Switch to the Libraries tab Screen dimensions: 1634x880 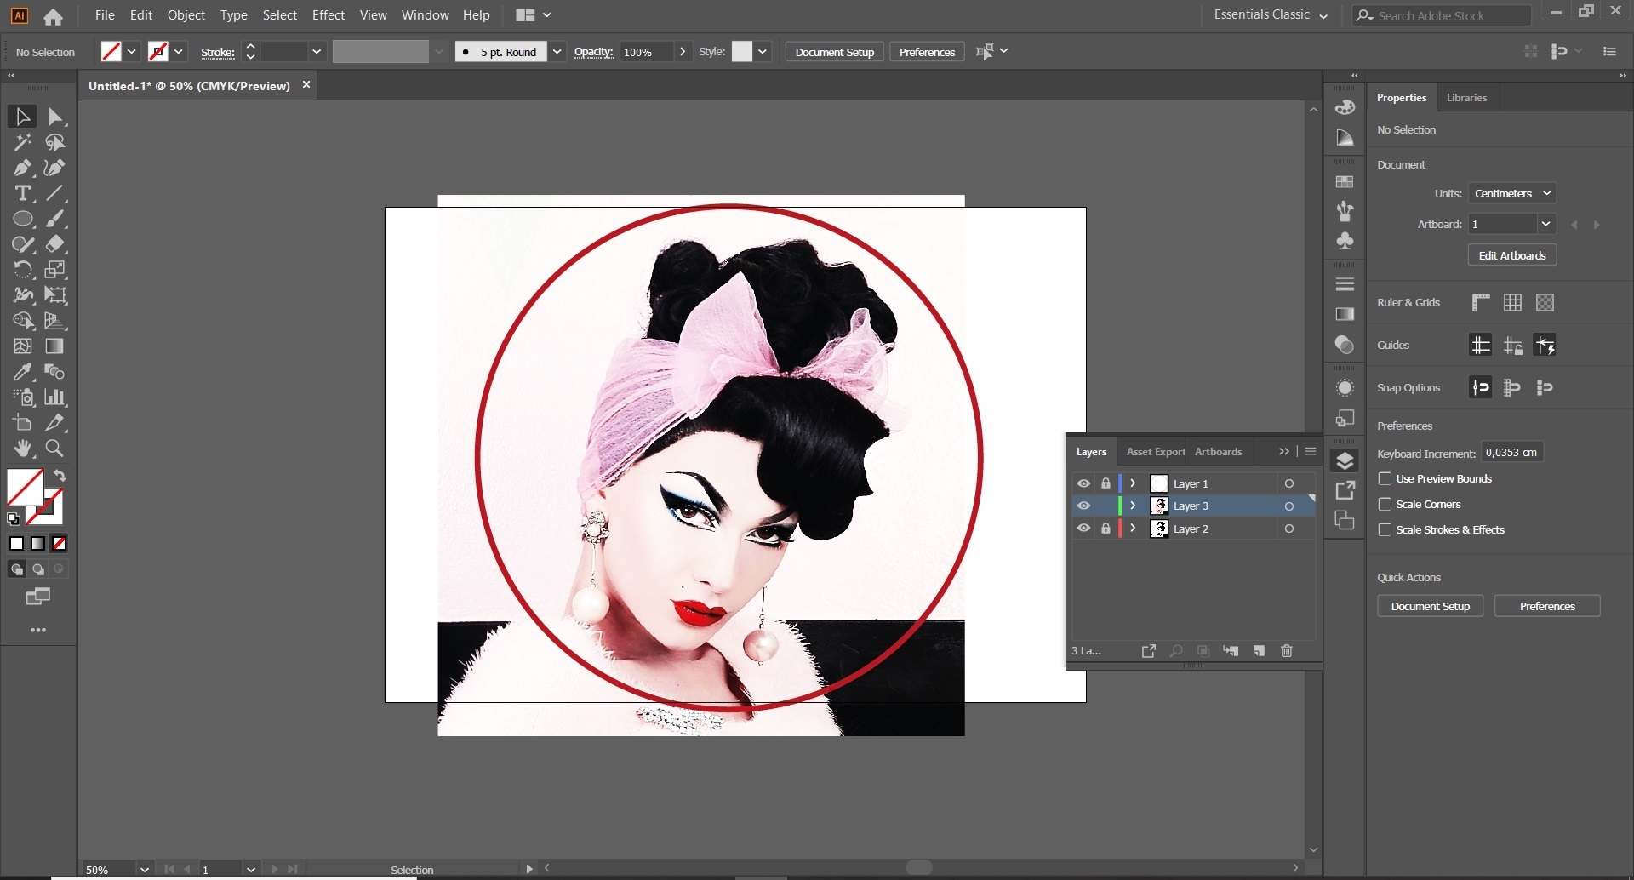[x=1466, y=98]
